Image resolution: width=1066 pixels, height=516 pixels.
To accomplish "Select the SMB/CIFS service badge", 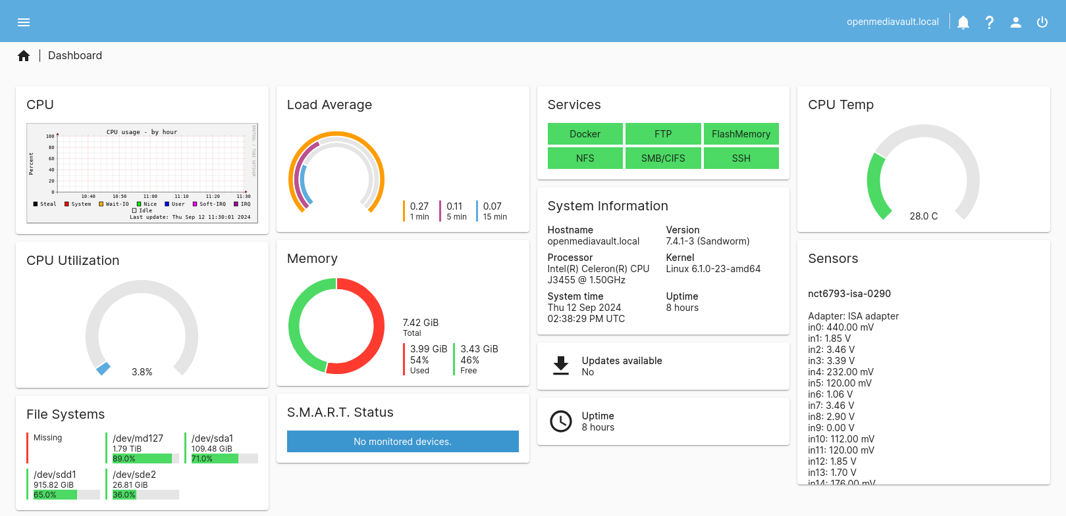I will pos(662,158).
